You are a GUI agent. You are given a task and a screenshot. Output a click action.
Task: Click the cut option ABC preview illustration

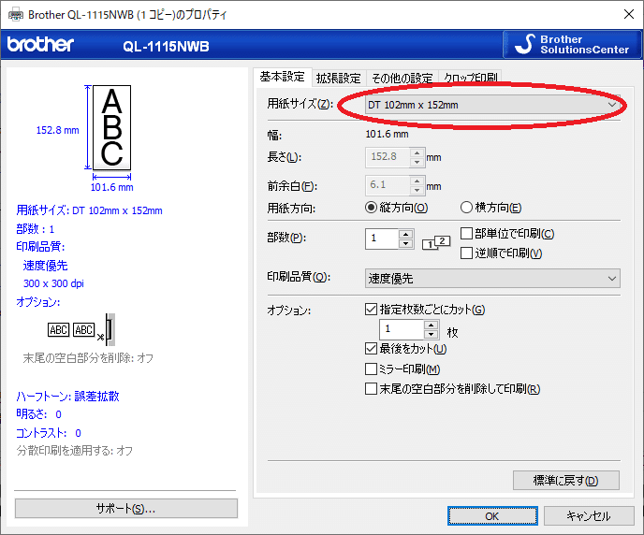point(81,330)
